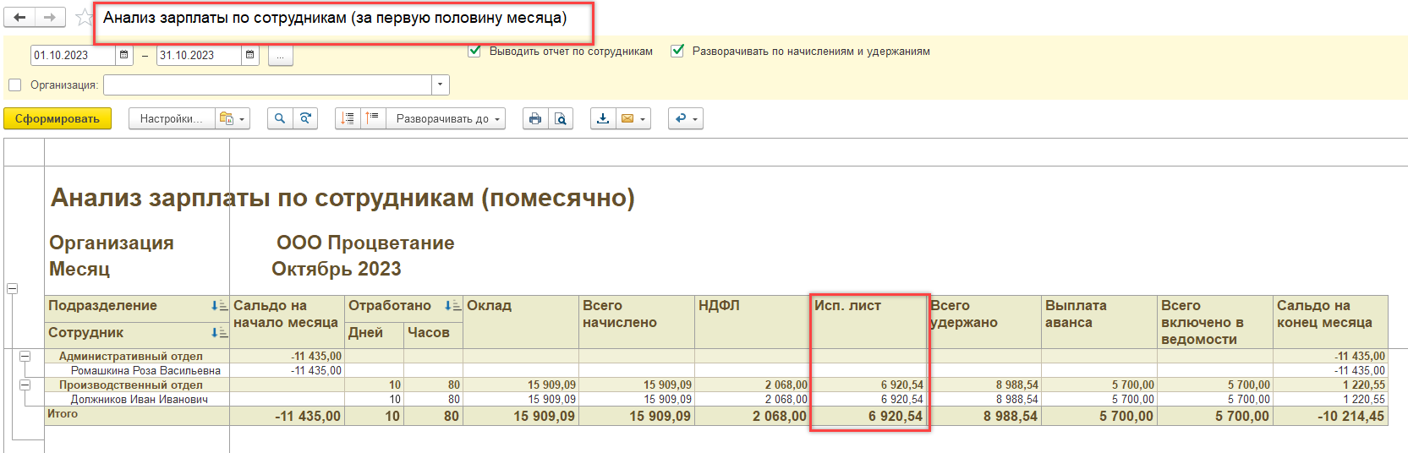Select the НДФЛ column header
The height and width of the screenshot is (453, 1408).
coord(753,322)
